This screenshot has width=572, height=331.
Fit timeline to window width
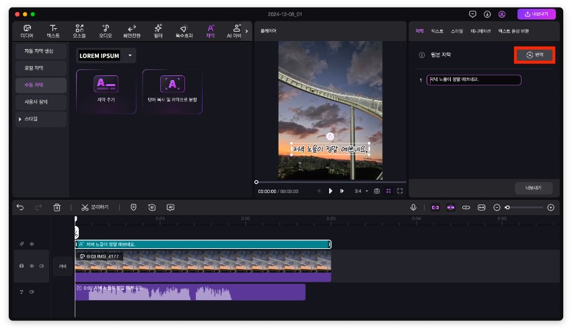pyautogui.click(x=482, y=207)
